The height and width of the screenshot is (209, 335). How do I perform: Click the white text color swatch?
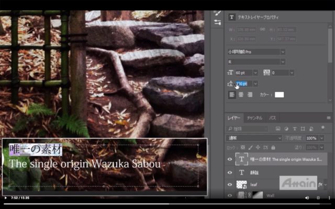pos(279,95)
